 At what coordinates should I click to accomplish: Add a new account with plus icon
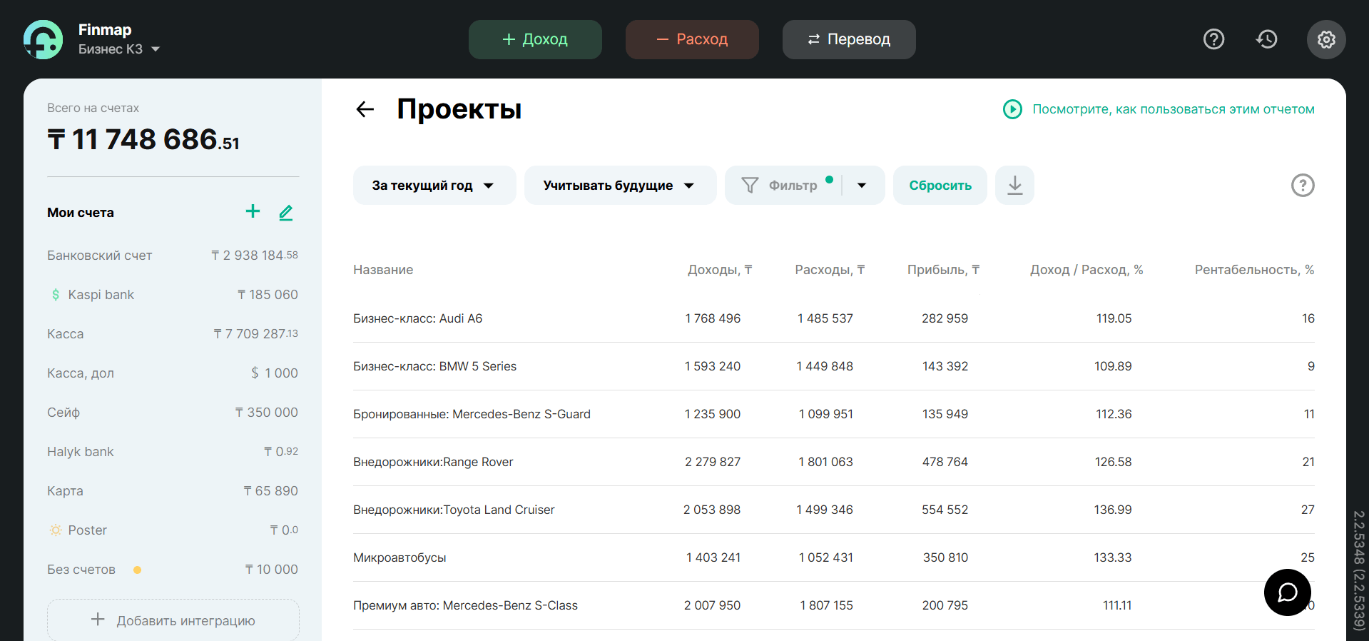point(253,211)
